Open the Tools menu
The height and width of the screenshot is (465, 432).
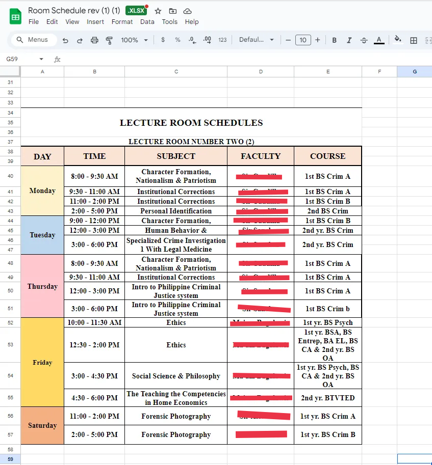169,22
